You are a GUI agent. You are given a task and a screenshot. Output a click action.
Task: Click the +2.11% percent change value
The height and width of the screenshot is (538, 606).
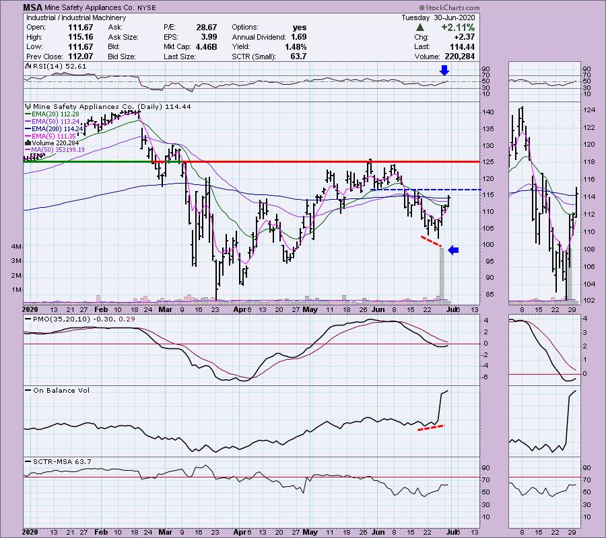(x=458, y=28)
